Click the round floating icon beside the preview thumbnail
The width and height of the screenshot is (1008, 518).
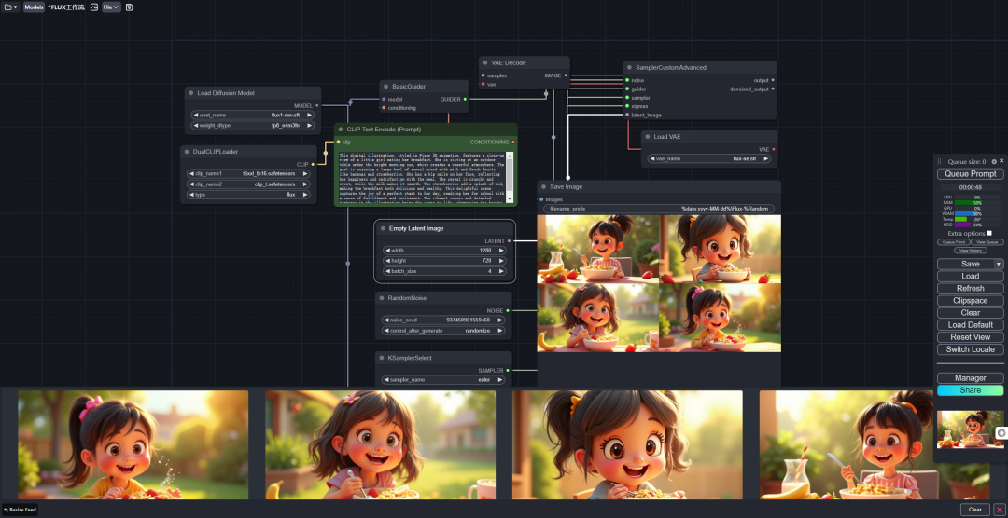point(1001,432)
